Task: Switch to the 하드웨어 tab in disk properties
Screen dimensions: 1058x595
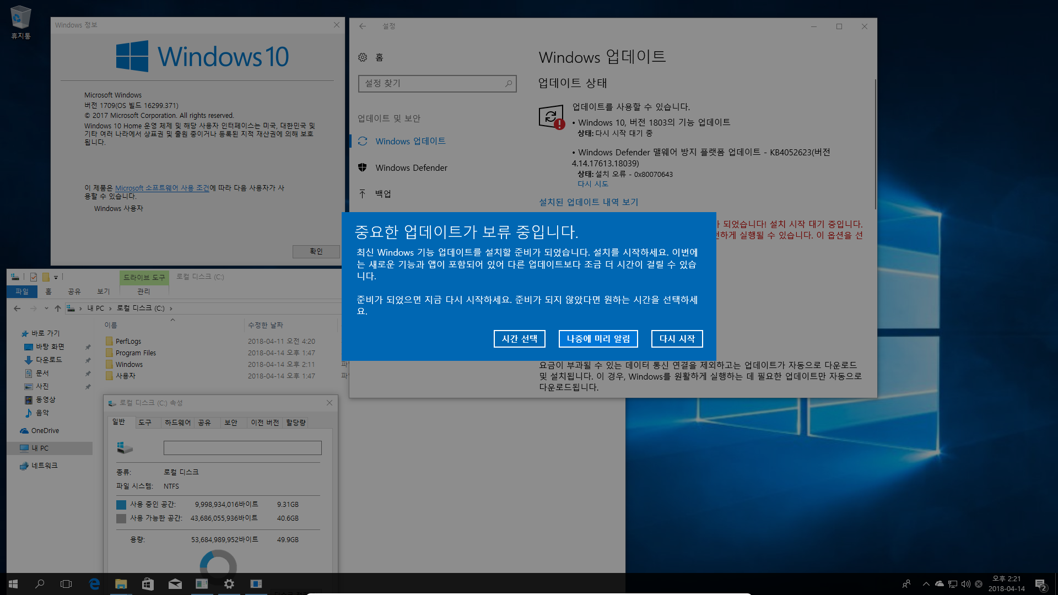Action: coord(177,423)
